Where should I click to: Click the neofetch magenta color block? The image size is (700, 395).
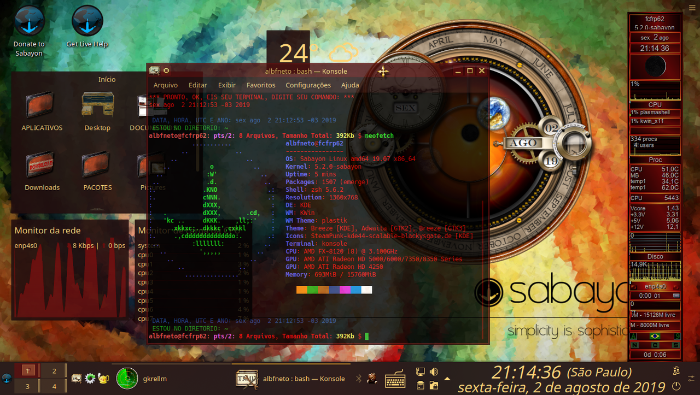pyautogui.click(x=345, y=290)
